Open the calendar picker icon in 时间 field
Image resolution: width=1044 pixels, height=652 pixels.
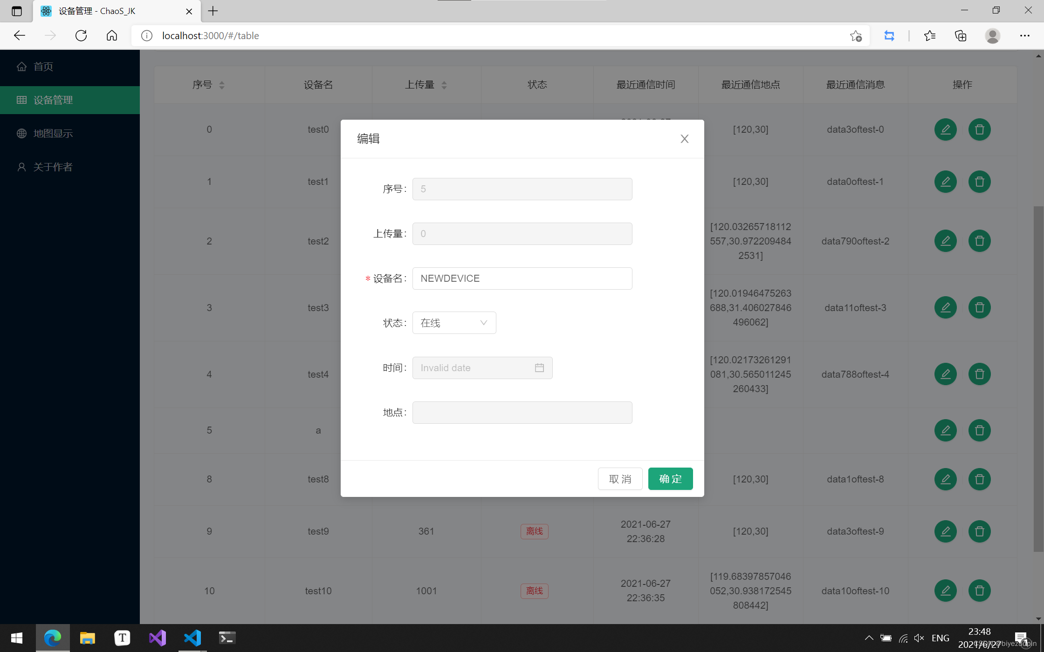click(539, 367)
